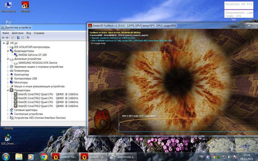Click the FurMark window title bar icon
258x161 pixels.
click(90, 26)
